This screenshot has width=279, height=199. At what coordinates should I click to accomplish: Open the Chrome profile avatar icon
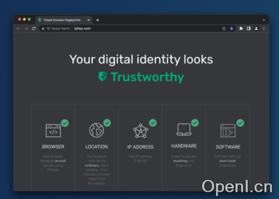[256, 28]
